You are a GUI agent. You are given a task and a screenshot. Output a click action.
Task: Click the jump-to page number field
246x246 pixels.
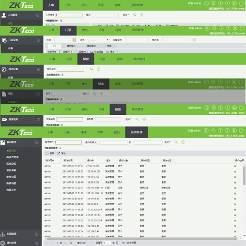pos(107,243)
